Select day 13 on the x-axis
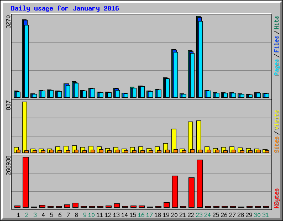The width and height of the screenshot is (283, 221). tap(116, 215)
